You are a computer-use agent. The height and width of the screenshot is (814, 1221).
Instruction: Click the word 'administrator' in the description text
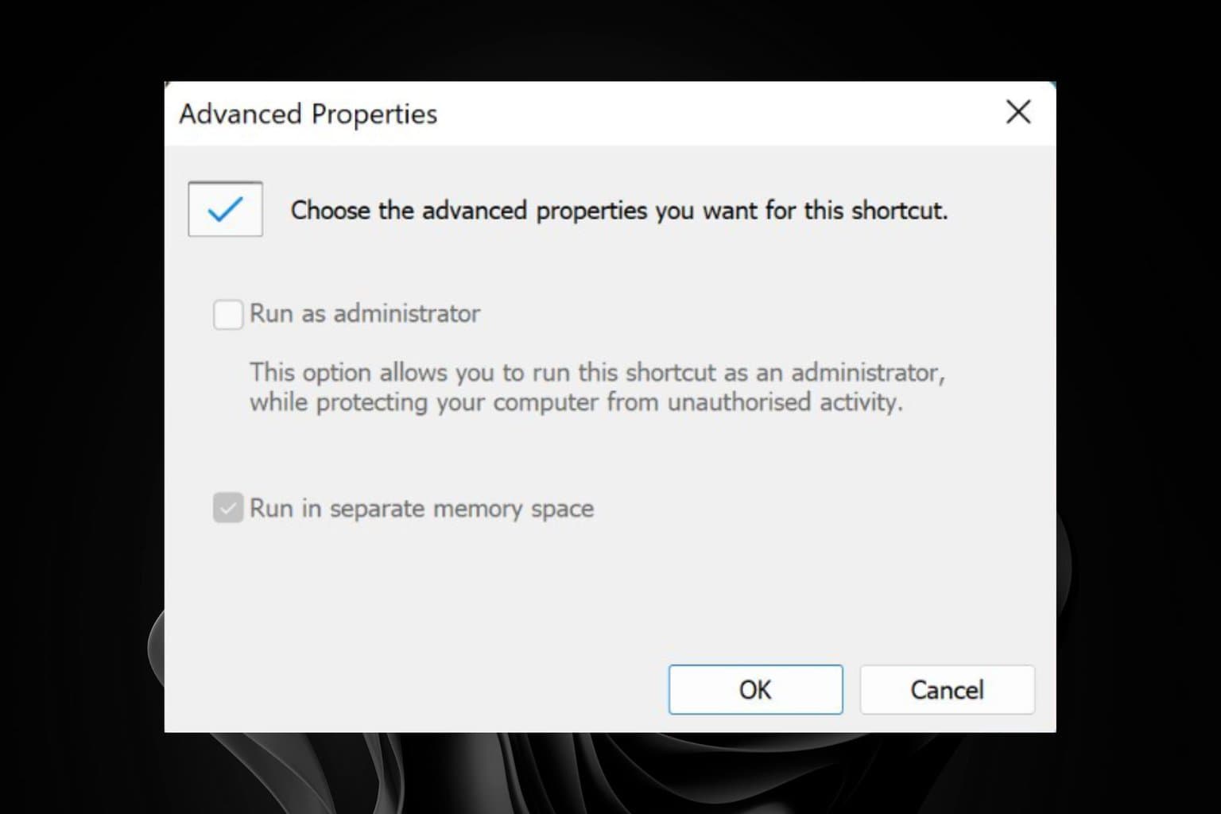(x=867, y=372)
